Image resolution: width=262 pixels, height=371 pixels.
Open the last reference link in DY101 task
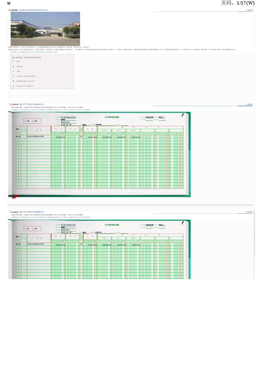[x=84, y=110]
